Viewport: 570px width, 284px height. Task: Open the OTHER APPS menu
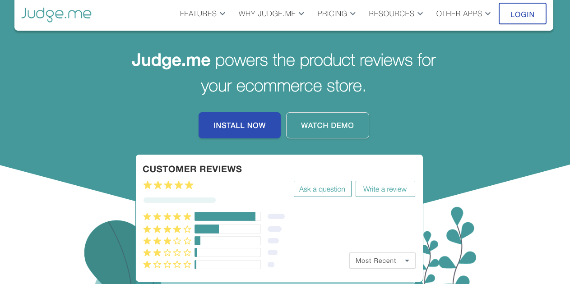[x=463, y=14]
